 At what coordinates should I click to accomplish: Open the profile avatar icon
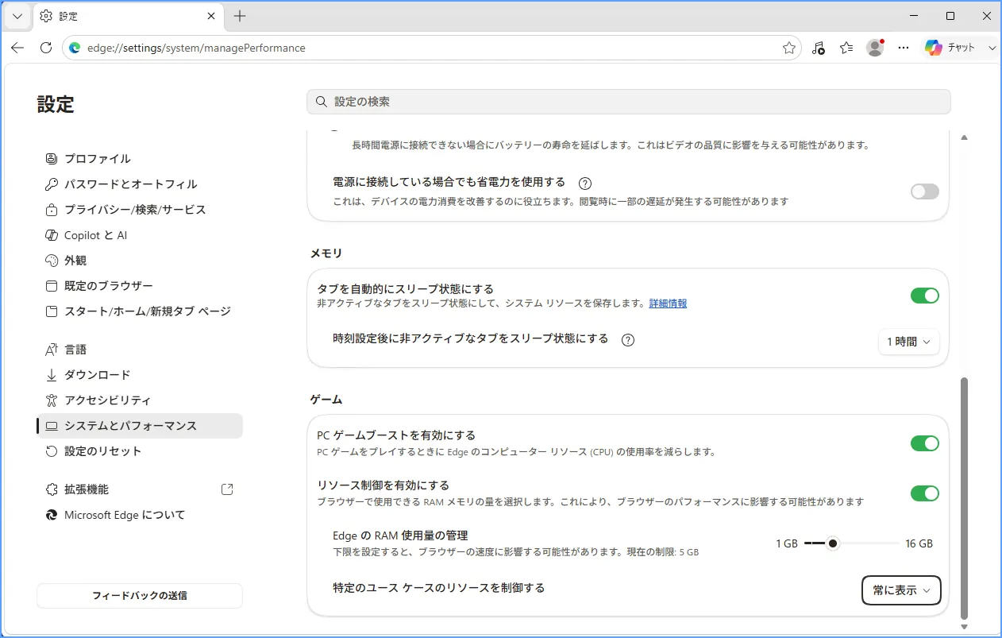click(x=875, y=48)
